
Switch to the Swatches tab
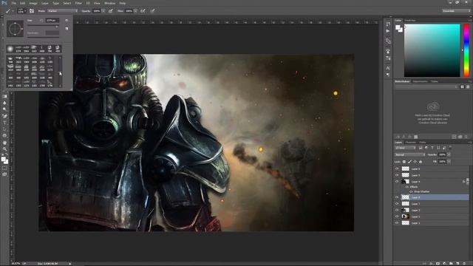(x=410, y=21)
